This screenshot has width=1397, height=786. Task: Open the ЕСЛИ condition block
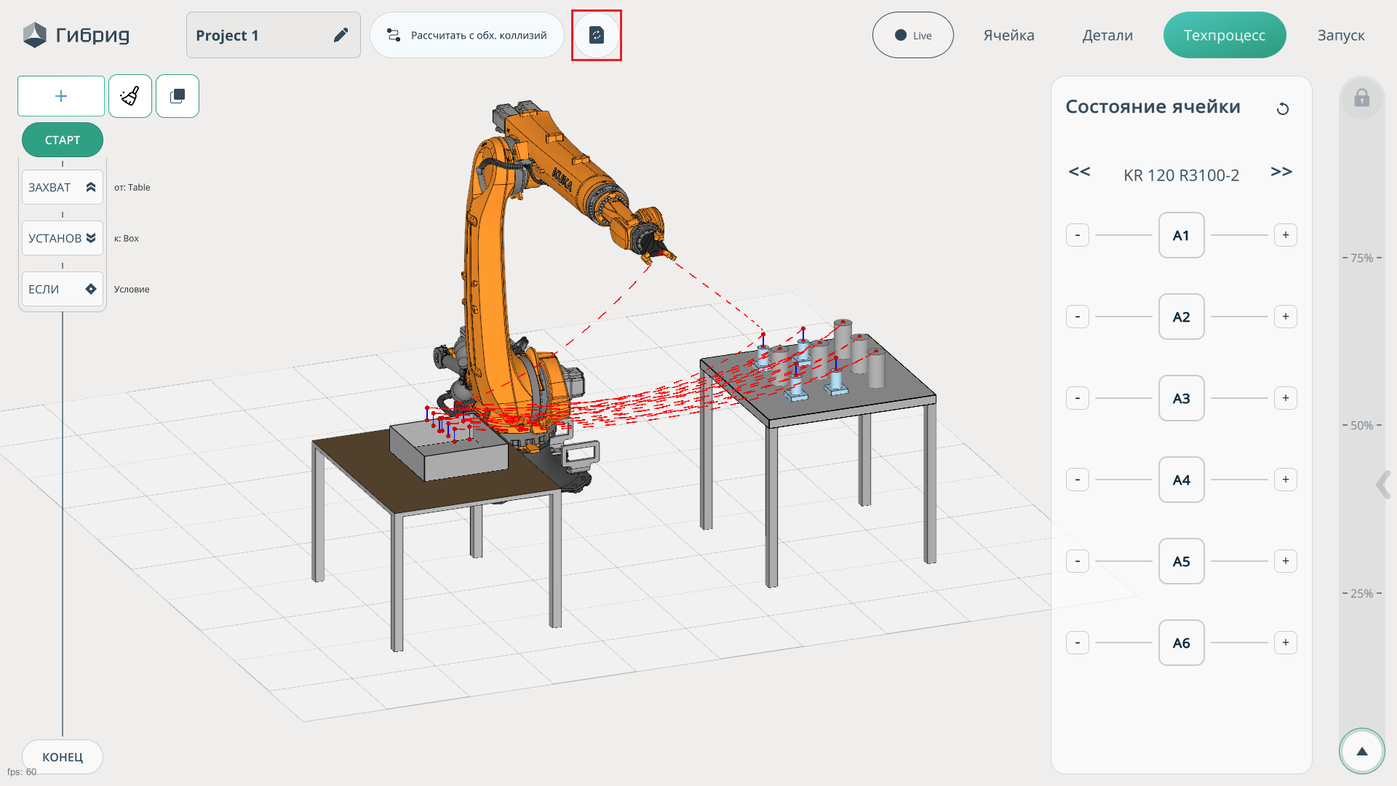tap(63, 289)
